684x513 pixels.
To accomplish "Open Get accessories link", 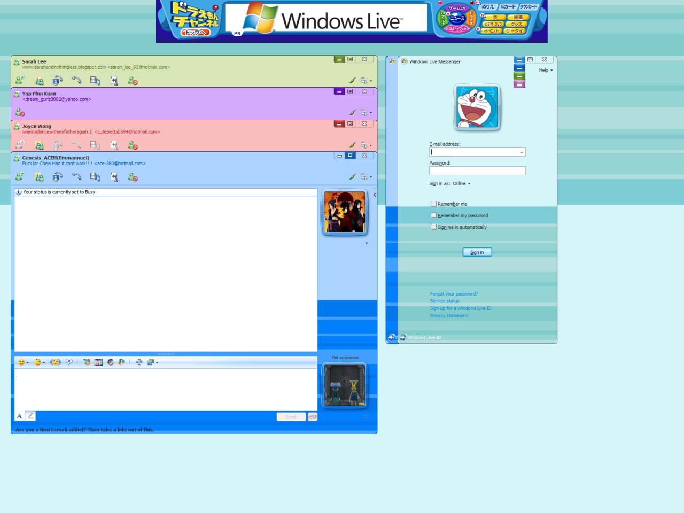I will pyautogui.click(x=345, y=357).
